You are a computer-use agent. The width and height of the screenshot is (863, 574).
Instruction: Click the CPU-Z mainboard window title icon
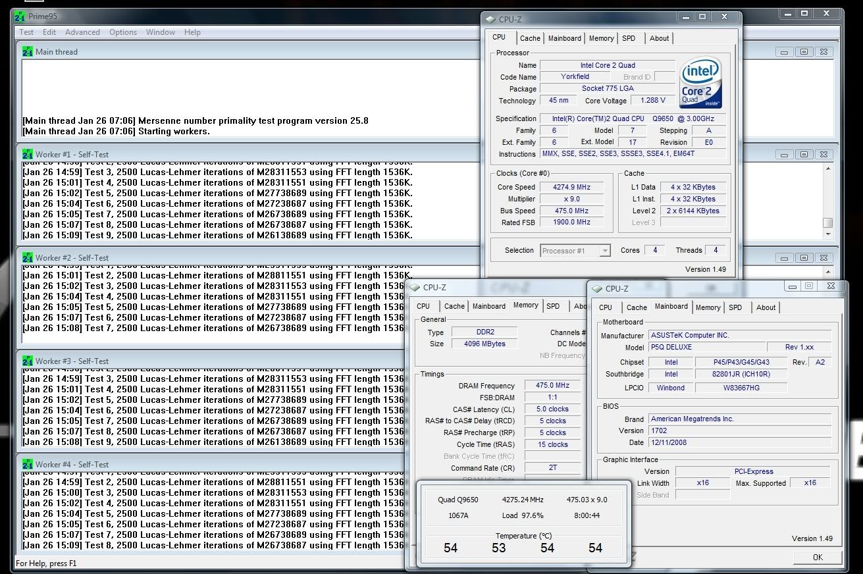coord(598,288)
